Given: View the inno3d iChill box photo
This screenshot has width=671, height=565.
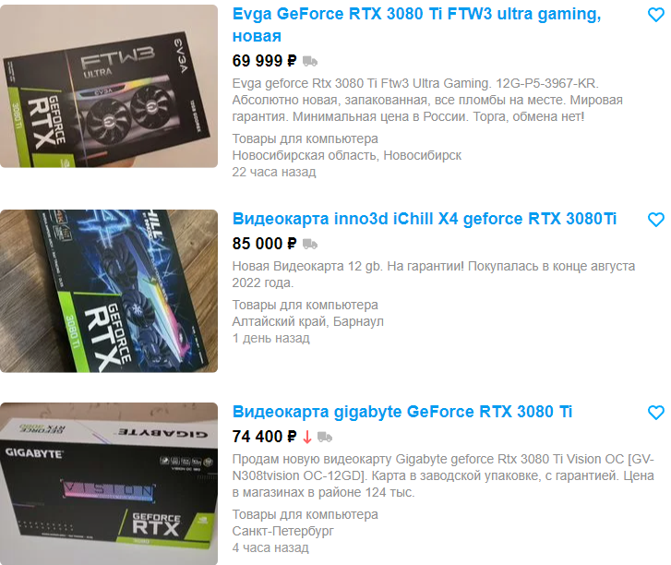Looking at the screenshot, I should [109, 291].
